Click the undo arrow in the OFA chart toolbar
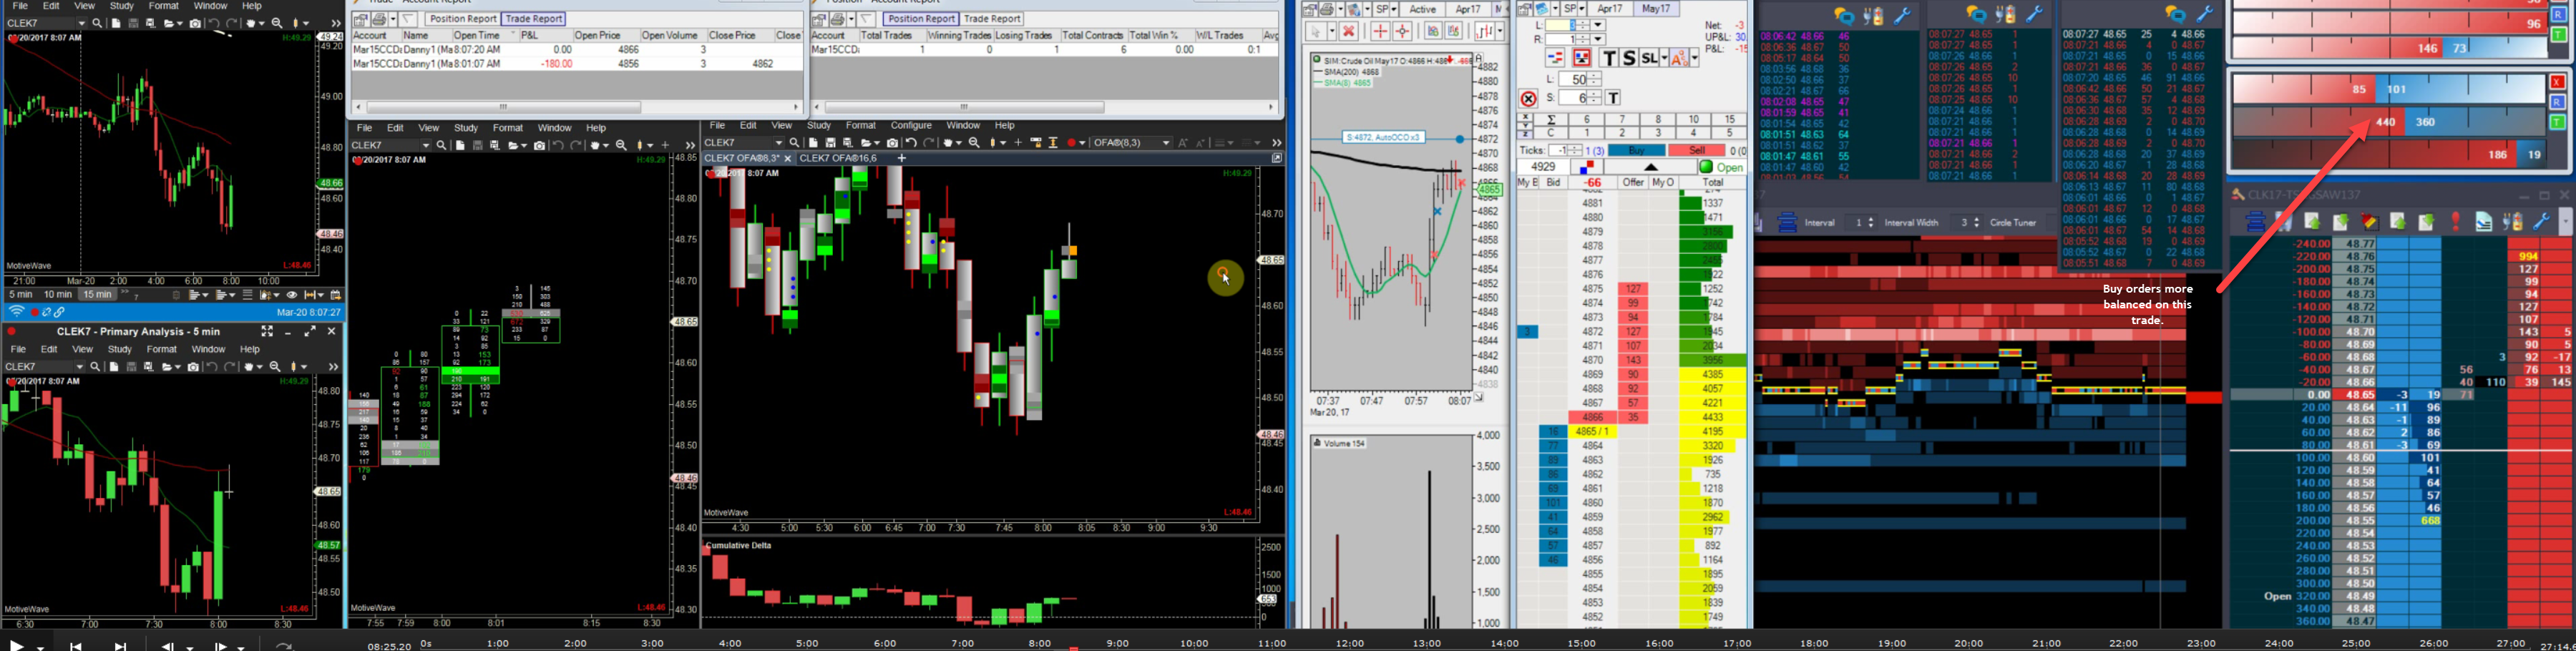 pos(911,143)
